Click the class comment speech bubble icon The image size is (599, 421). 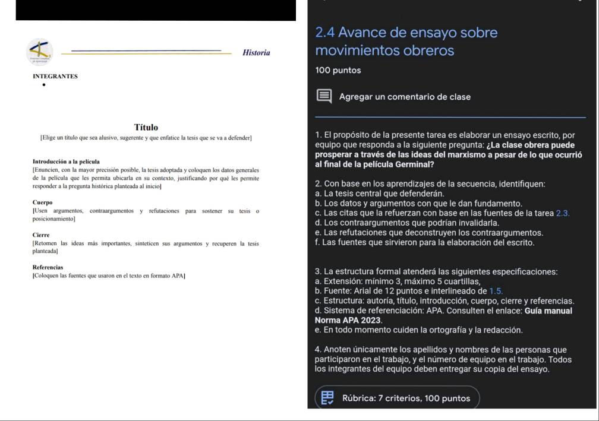pos(324,97)
